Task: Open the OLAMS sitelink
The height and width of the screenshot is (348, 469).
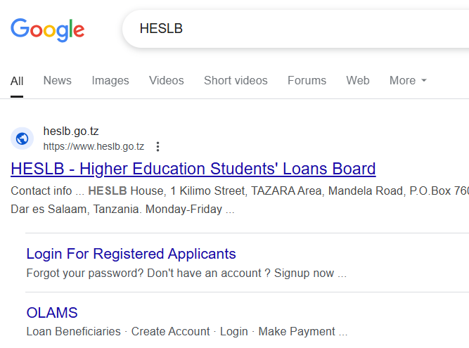Action: [x=52, y=313]
